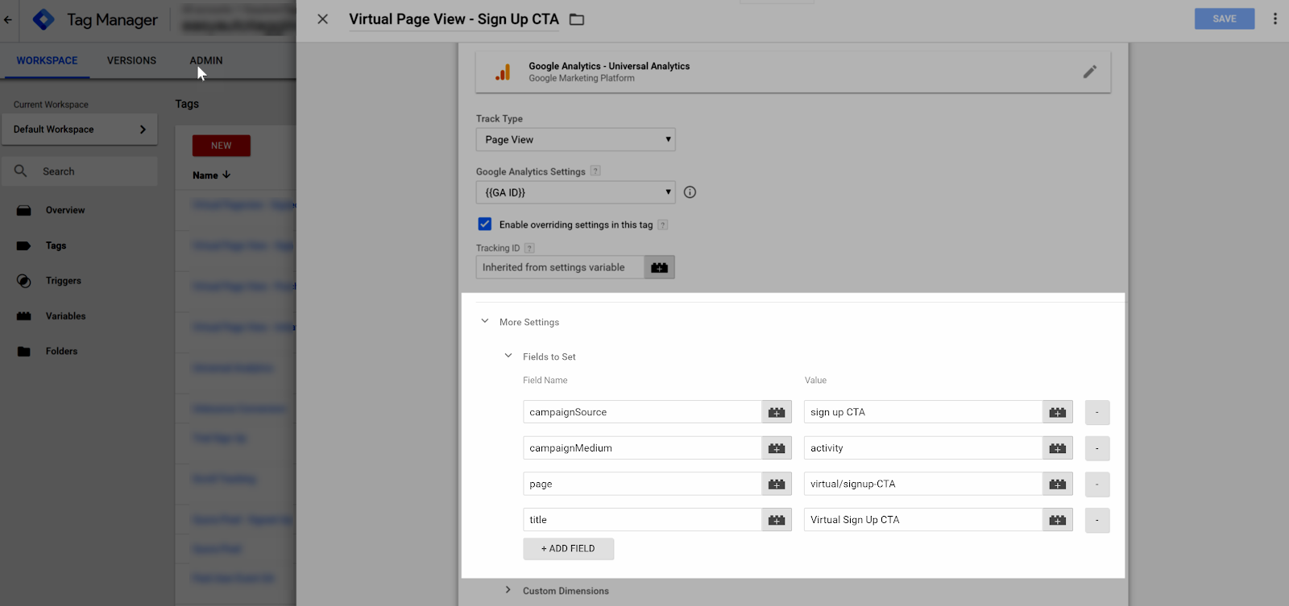Viewport: 1289px width, 606px height.
Task: Toggle Enable overriding settings in this tag
Action: [485, 224]
